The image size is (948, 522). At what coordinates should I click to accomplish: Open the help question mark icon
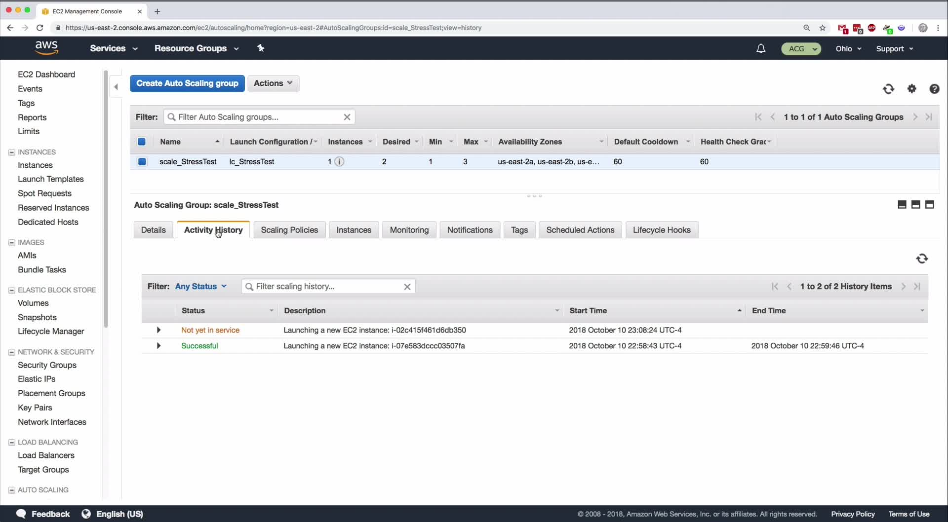tap(934, 89)
